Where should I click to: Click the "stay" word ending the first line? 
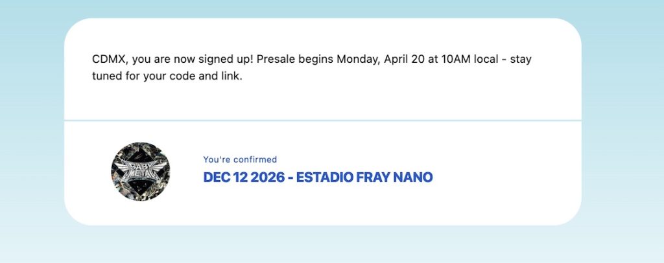(521, 60)
